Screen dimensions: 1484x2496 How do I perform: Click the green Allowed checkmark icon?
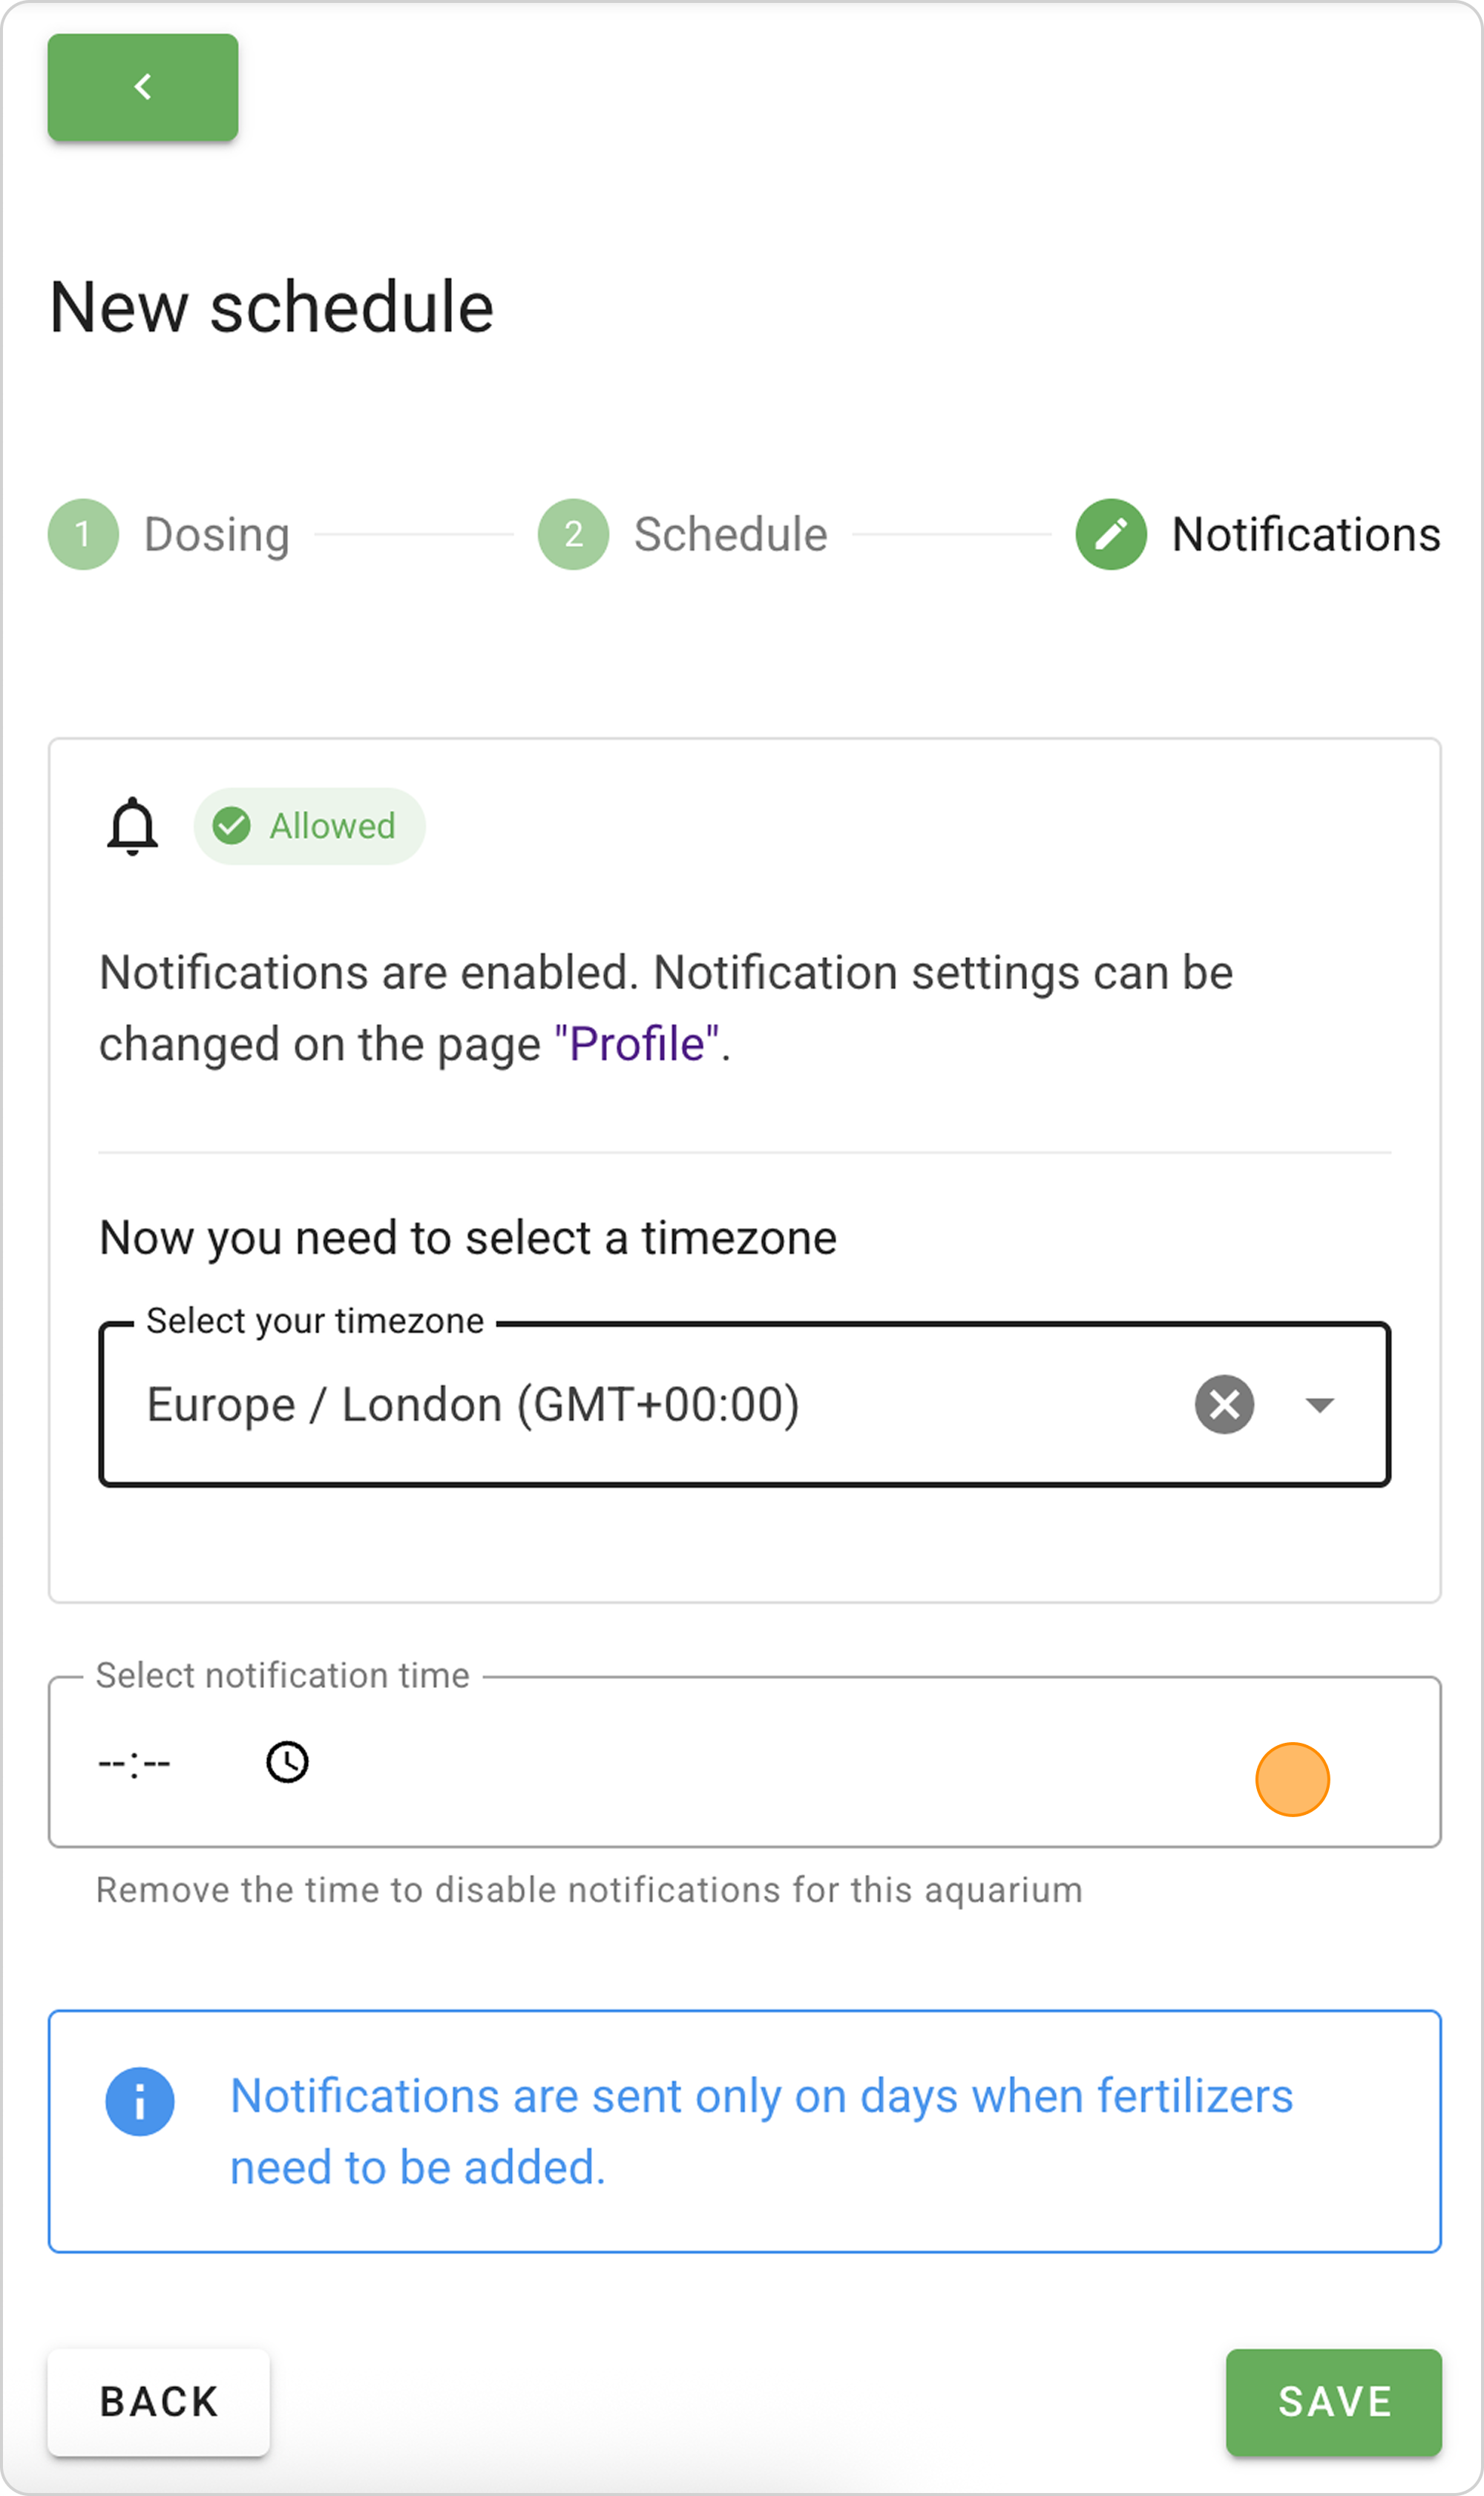click(232, 826)
